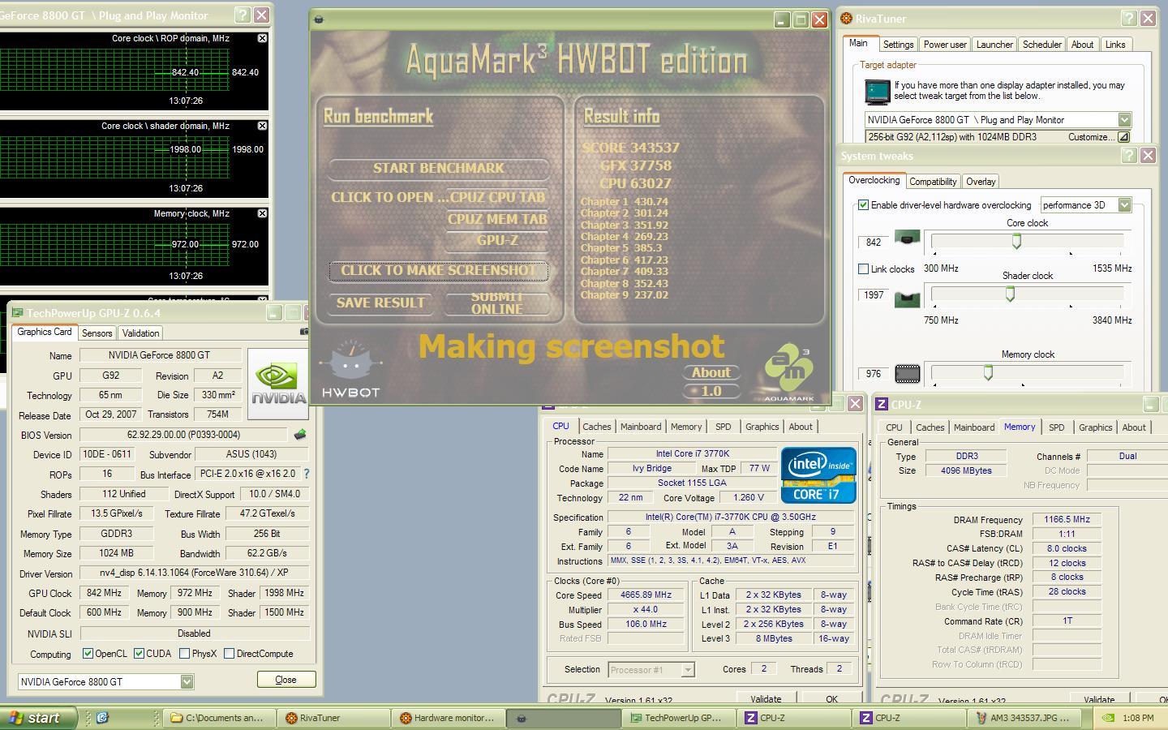Screen dimensions: 1168x730
Task: Click the Shader clock slider thumb
Action: point(1010,294)
